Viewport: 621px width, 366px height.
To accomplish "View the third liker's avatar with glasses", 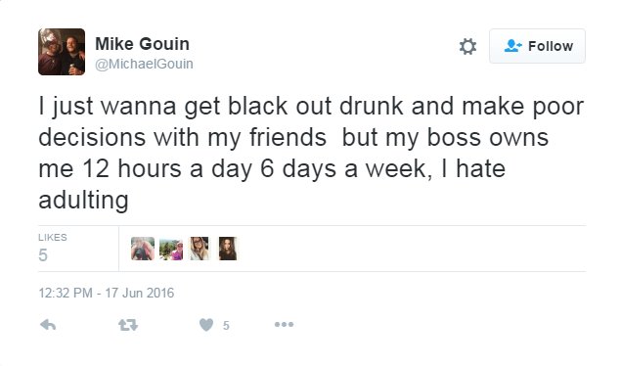I will pos(200,249).
